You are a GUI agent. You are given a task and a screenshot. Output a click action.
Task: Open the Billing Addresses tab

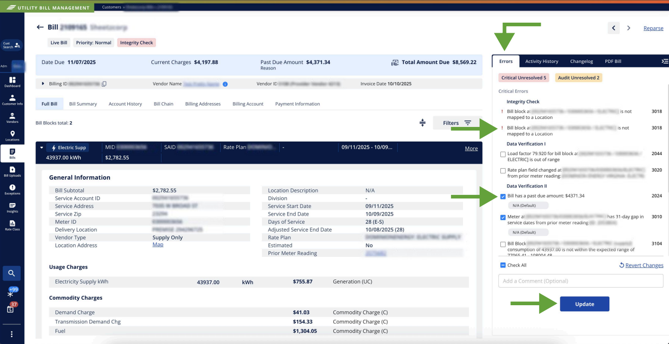(203, 104)
